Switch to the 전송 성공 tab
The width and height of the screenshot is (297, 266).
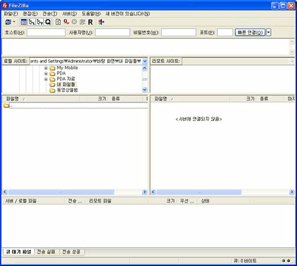click(x=71, y=252)
